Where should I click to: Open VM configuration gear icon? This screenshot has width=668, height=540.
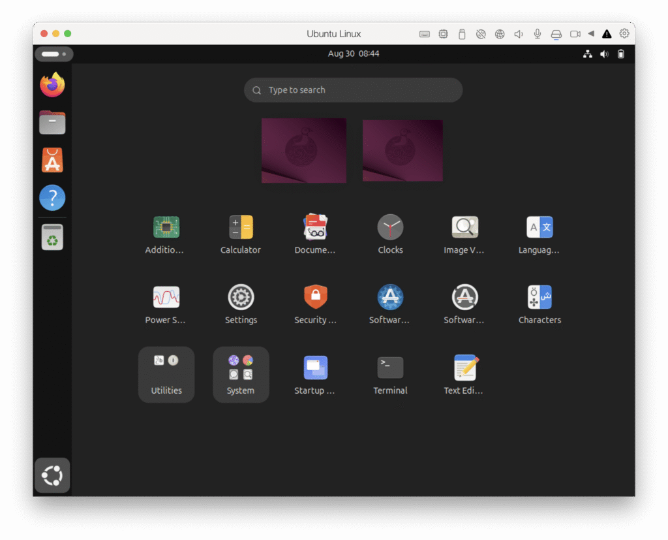tap(624, 34)
